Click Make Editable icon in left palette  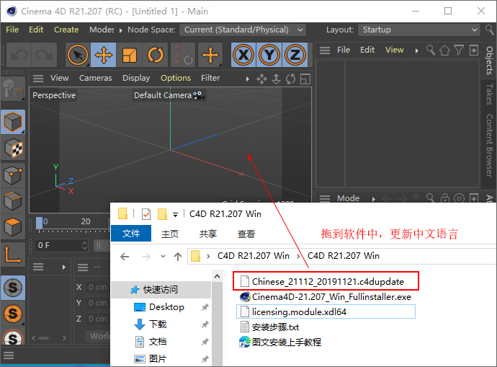click(x=13, y=89)
